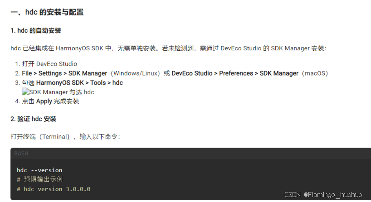This screenshot has width=371, height=202.
Task: Click the BASH label on the code block
Action: coord(21,154)
